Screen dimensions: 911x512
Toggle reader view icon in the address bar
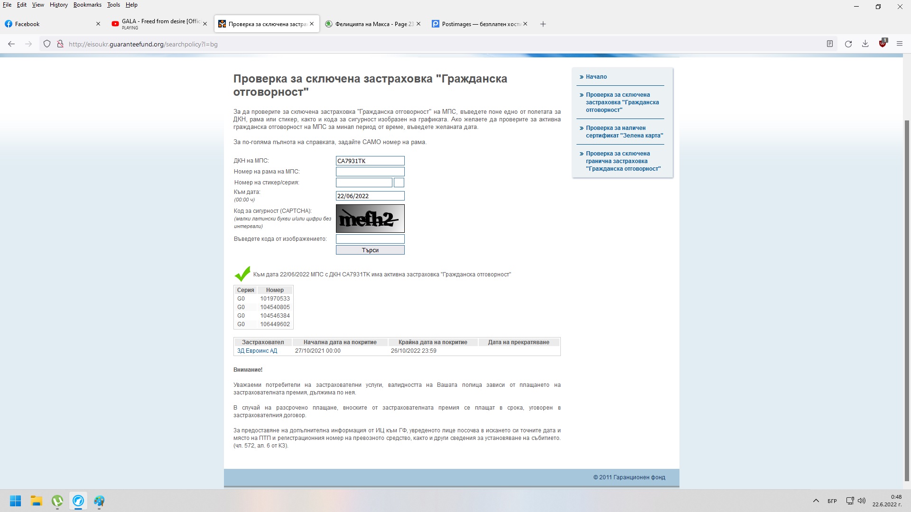tap(830, 44)
